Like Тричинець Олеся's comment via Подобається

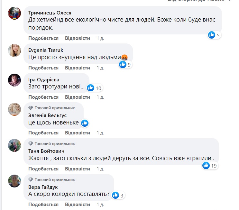coord(43,38)
